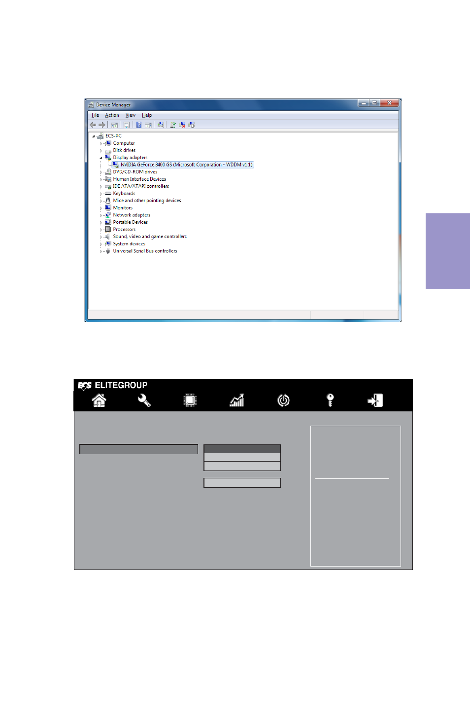470x705 pixels.
Task: Expand the System devices node
Action: click(101, 244)
